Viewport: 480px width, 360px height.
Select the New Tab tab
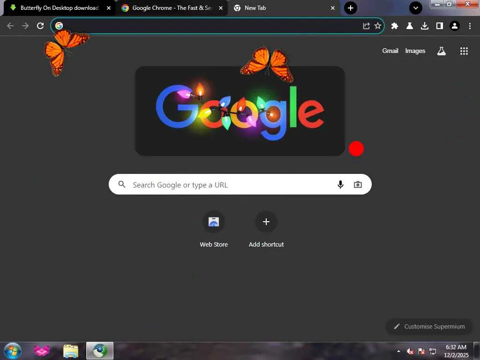pos(283,8)
